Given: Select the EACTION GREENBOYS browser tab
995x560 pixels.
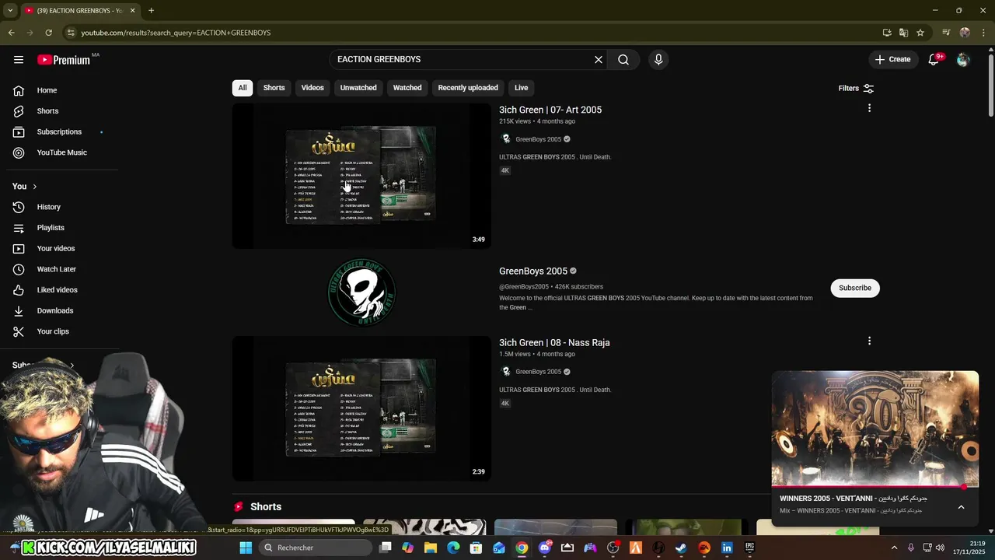Looking at the screenshot, I should pos(79,10).
